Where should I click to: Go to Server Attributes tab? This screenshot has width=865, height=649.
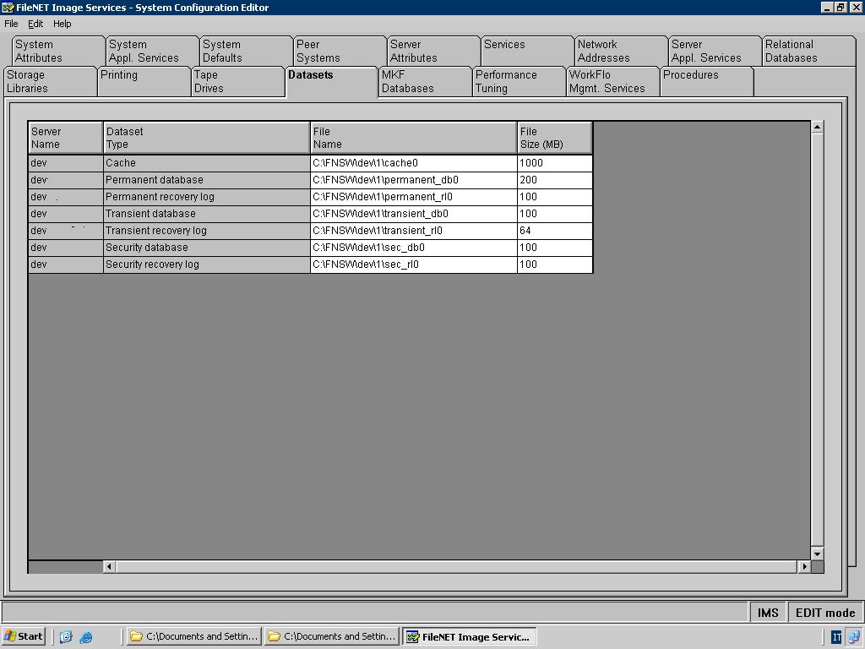tap(433, 51)
